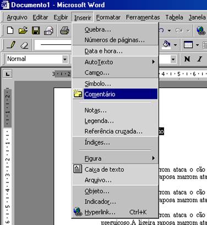The image size is (207, 225).
Task: Open the font size dropdown arrow
Action: [173, 59]
